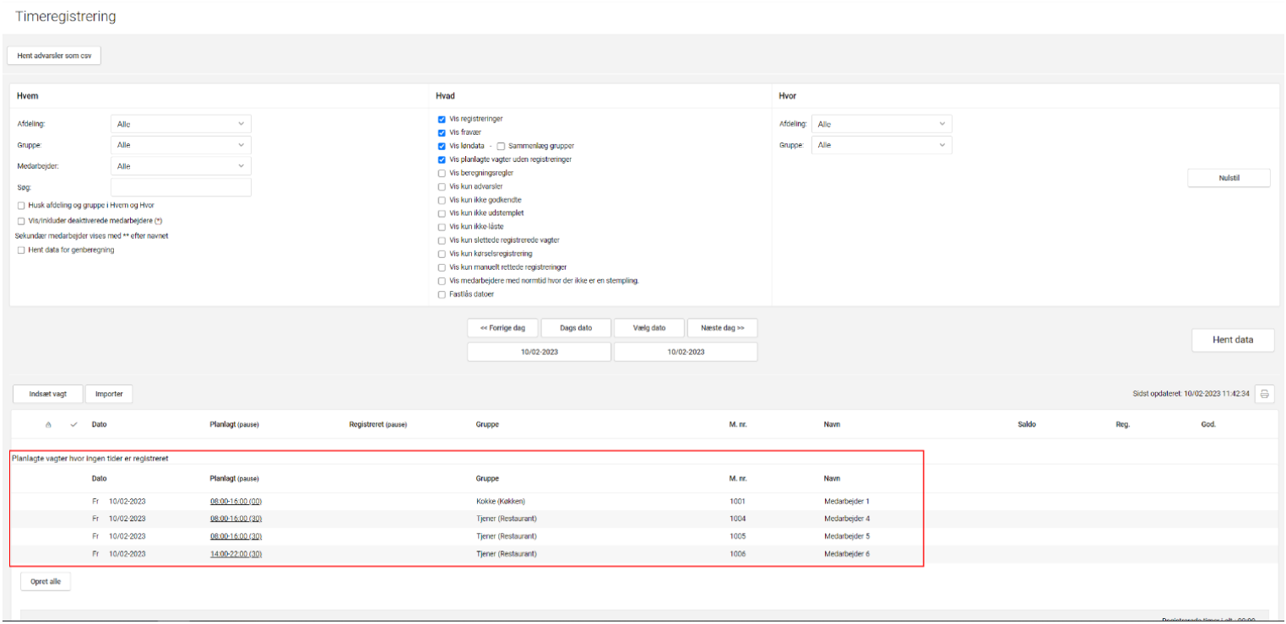The image size is (1286, 624).
Task: Expand the Afdeling dropdown under Hvor
Action: click(x=882, y=124)
